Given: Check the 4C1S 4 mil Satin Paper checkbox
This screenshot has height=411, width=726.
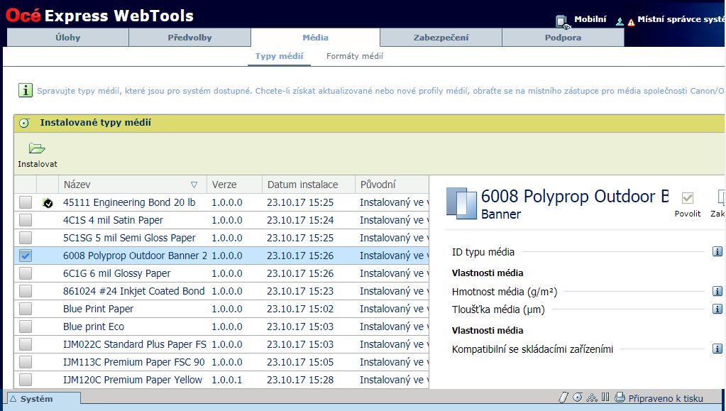Looking at the screenshot, I should click(x=26, y=220).
